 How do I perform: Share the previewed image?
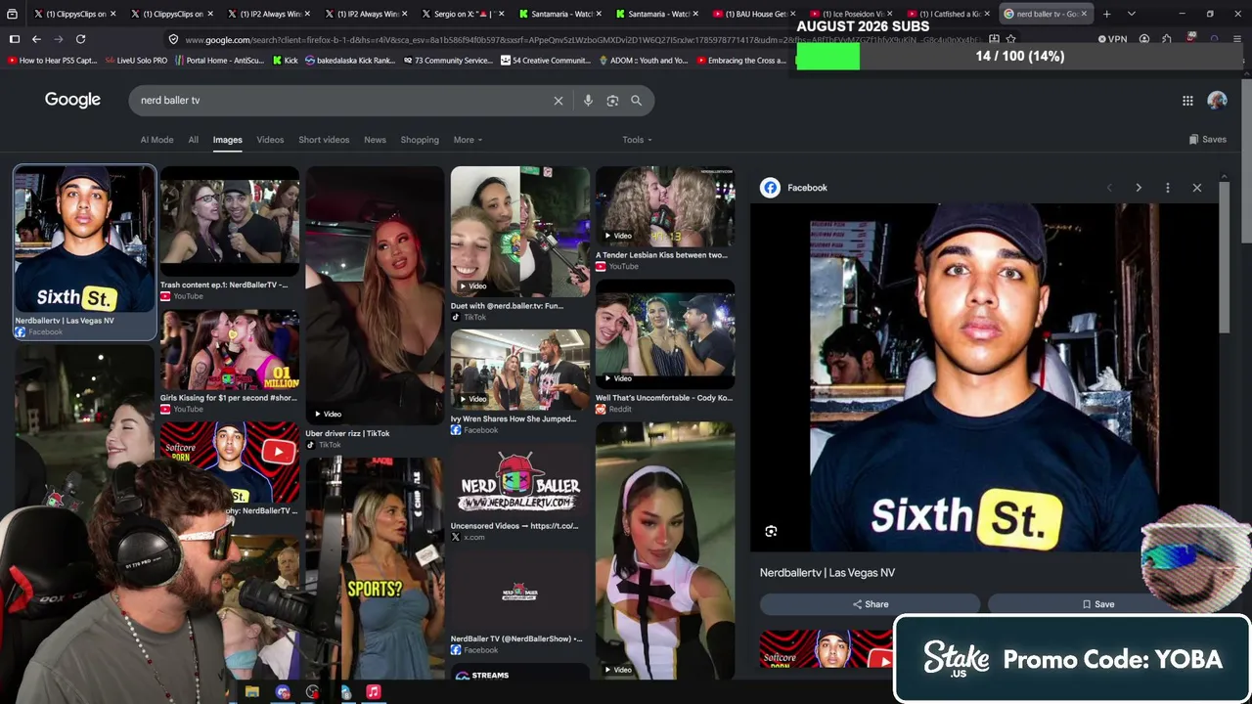[x=870, y=604]
